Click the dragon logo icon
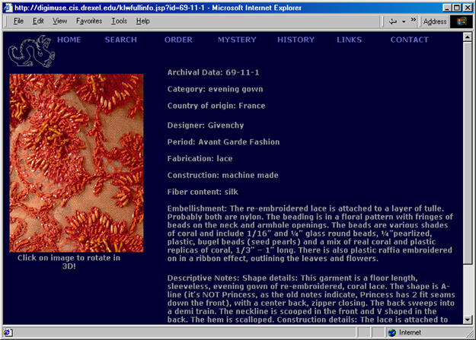 [32, 51]
